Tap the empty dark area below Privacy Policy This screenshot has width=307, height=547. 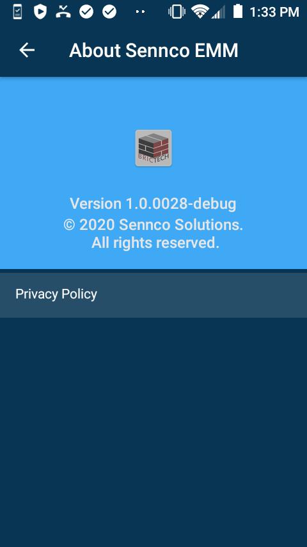click(x=153, y=432)
